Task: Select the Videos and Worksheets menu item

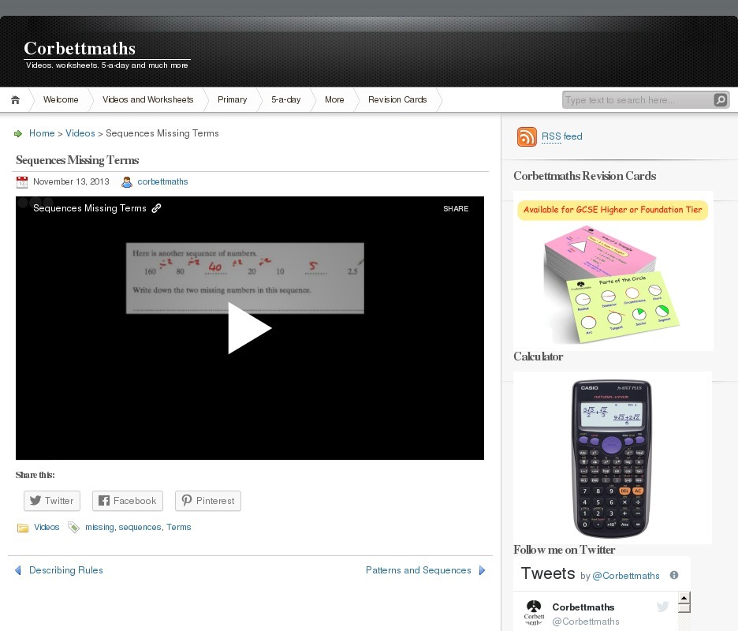Action: tap(147, 99)
